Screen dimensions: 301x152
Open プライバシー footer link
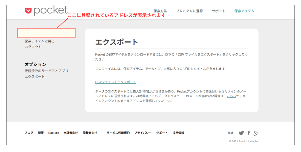(143, 133)
